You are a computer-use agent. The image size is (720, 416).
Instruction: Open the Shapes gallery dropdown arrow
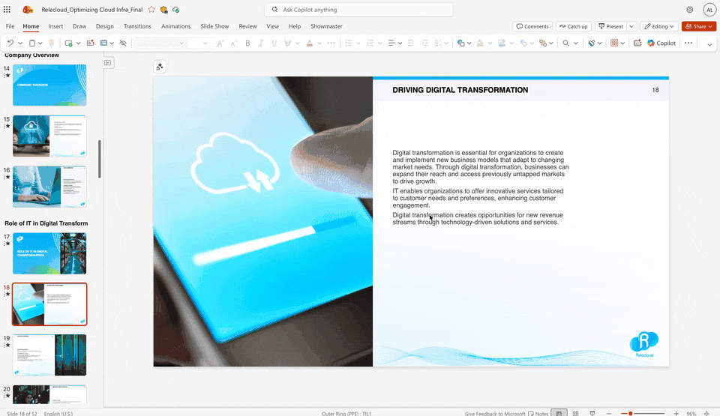469,43
